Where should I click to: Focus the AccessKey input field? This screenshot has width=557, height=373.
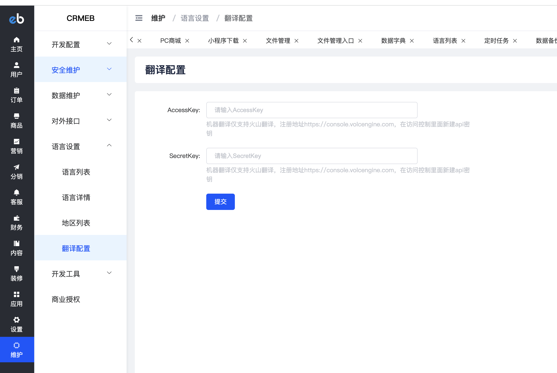312,110
